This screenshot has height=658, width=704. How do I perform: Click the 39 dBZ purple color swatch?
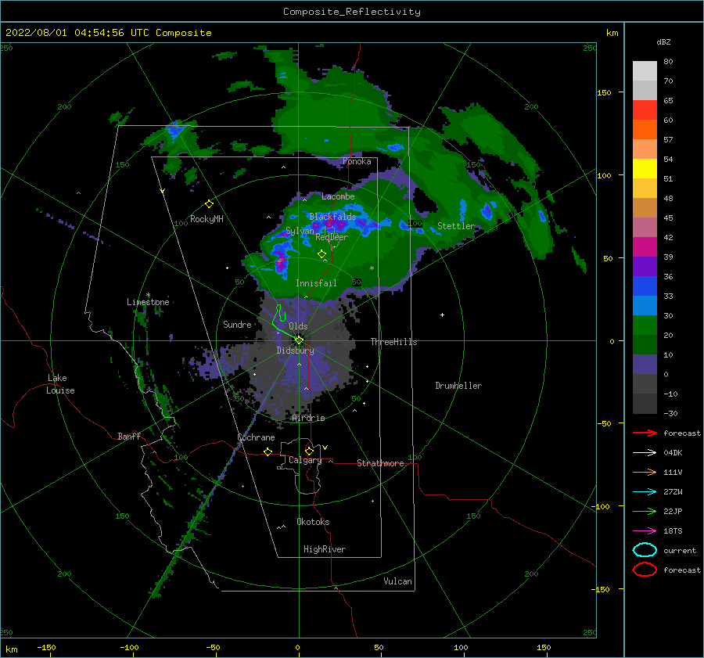click(645, 266)
